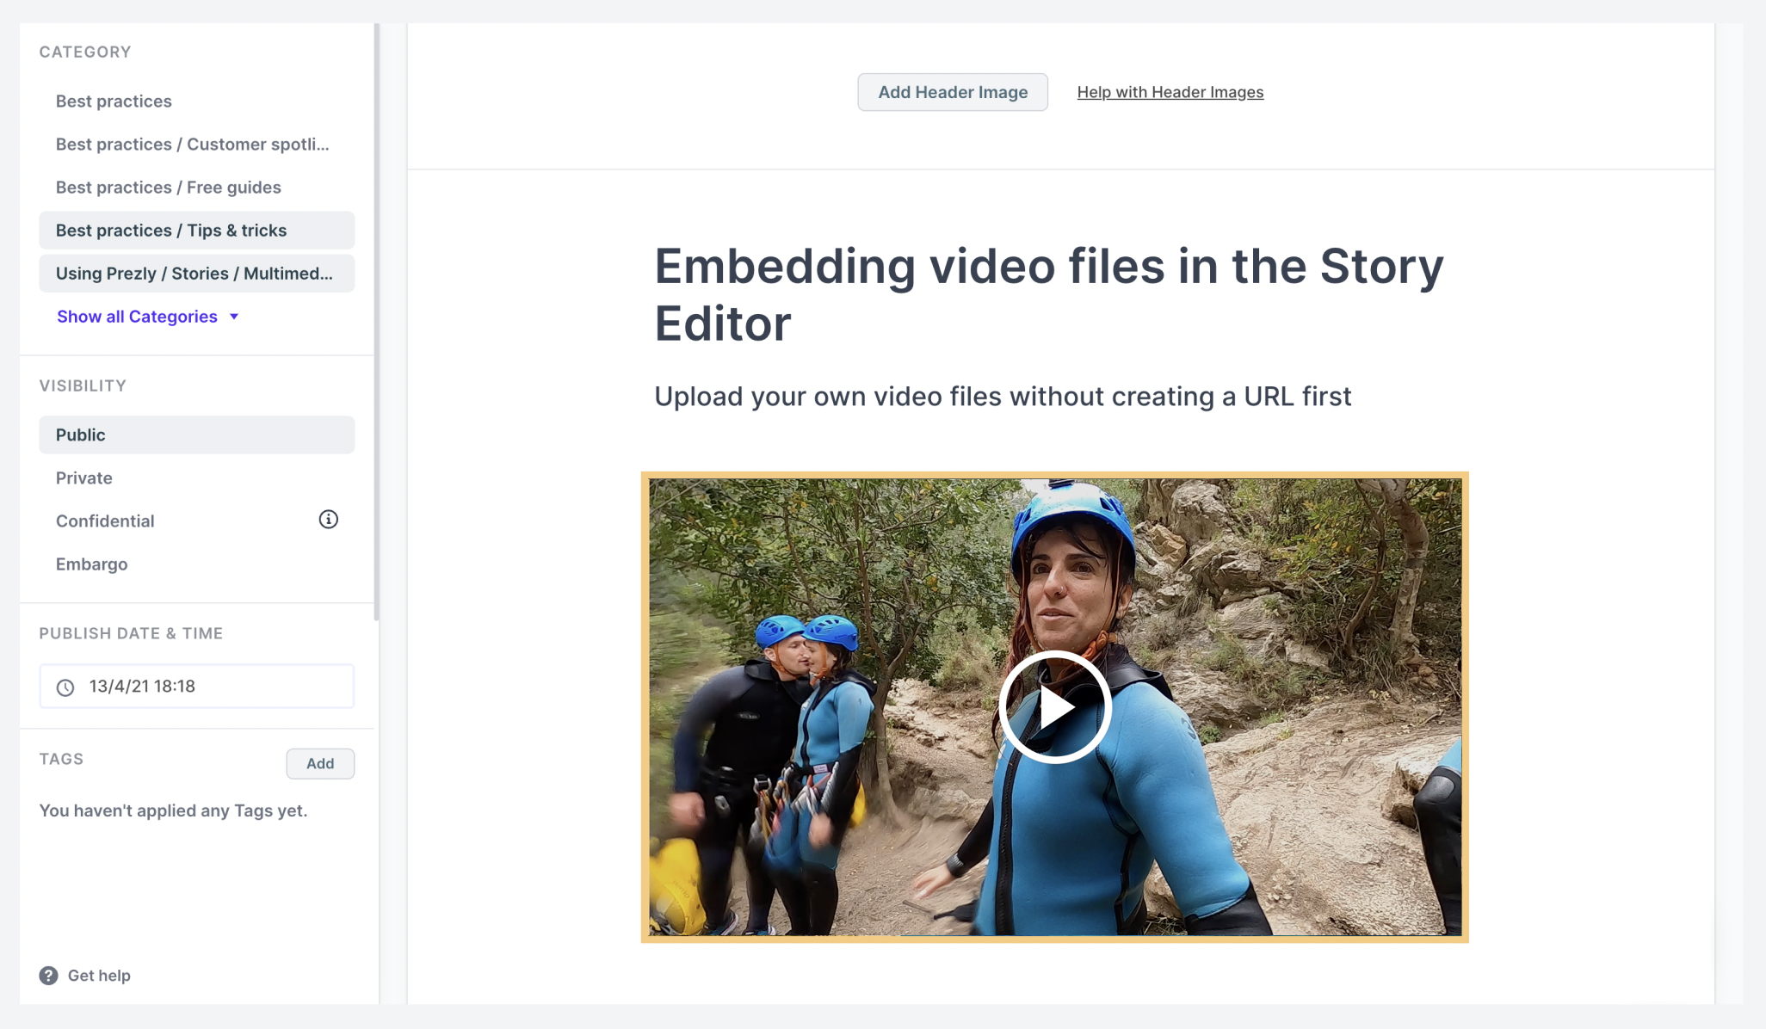Play the embedded canyoning video
The image size is (1766, 1029).
pos(1054,707)
